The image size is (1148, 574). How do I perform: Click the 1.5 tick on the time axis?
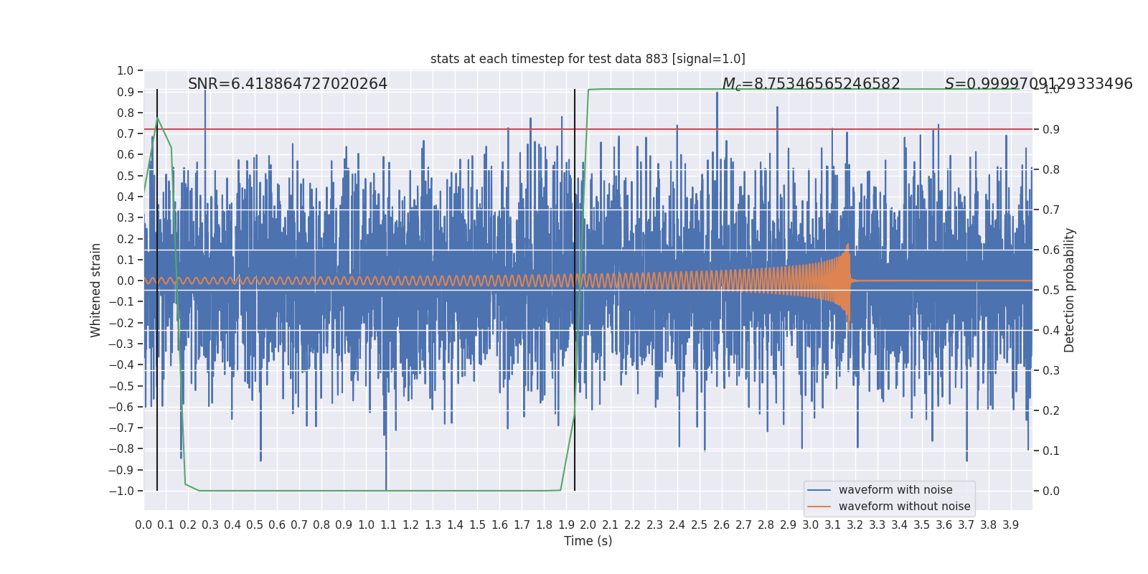(x=477, y=525)
